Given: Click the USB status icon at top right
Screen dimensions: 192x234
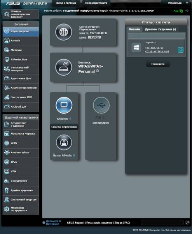Looking at the screenshot, I should tap(187, 11).
